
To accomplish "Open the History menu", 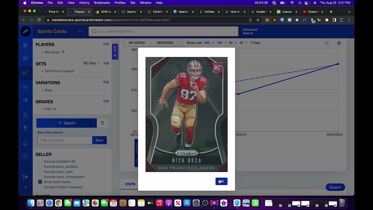I will (84, 3).
